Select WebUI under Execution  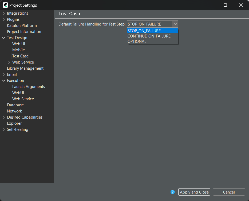pyautogui.click(x=18, y=93)
